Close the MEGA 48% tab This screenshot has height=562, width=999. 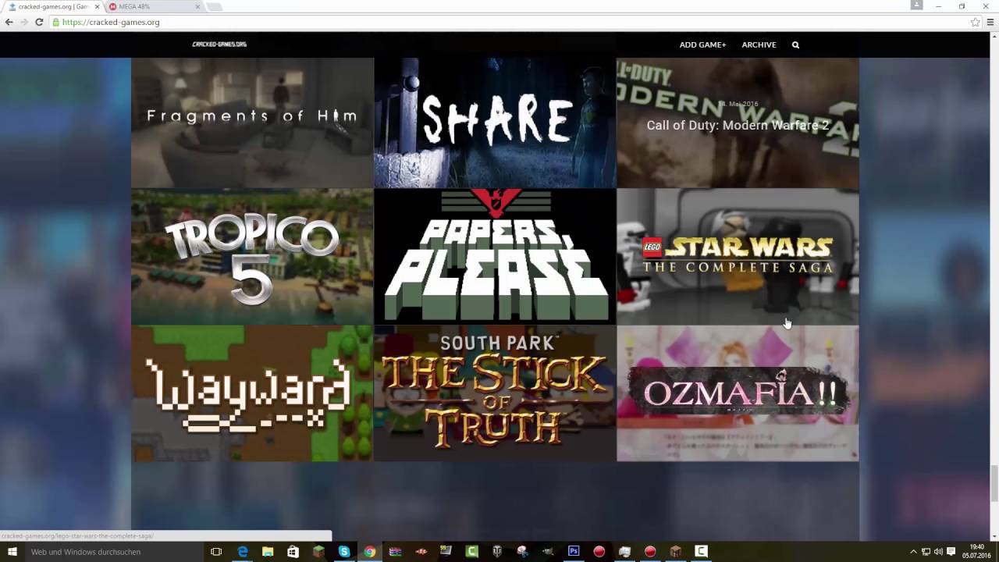pos(197,7)
